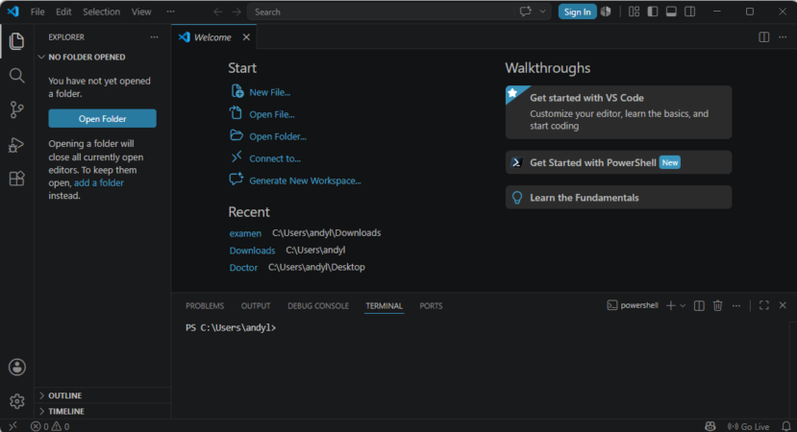This screenshot has height=432, width=797.
Task: Expand the Outline section
Action: (x=102, y=396)
